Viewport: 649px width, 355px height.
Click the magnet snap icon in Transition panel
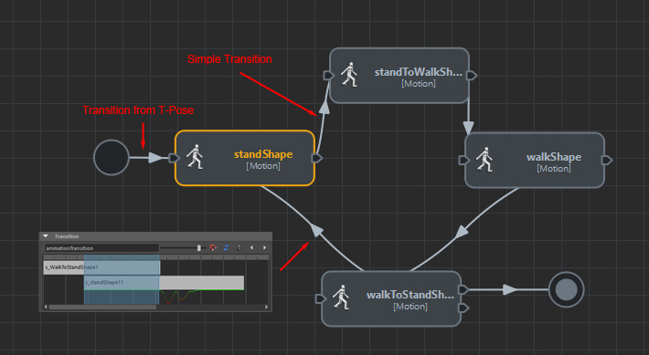[213, 247]
